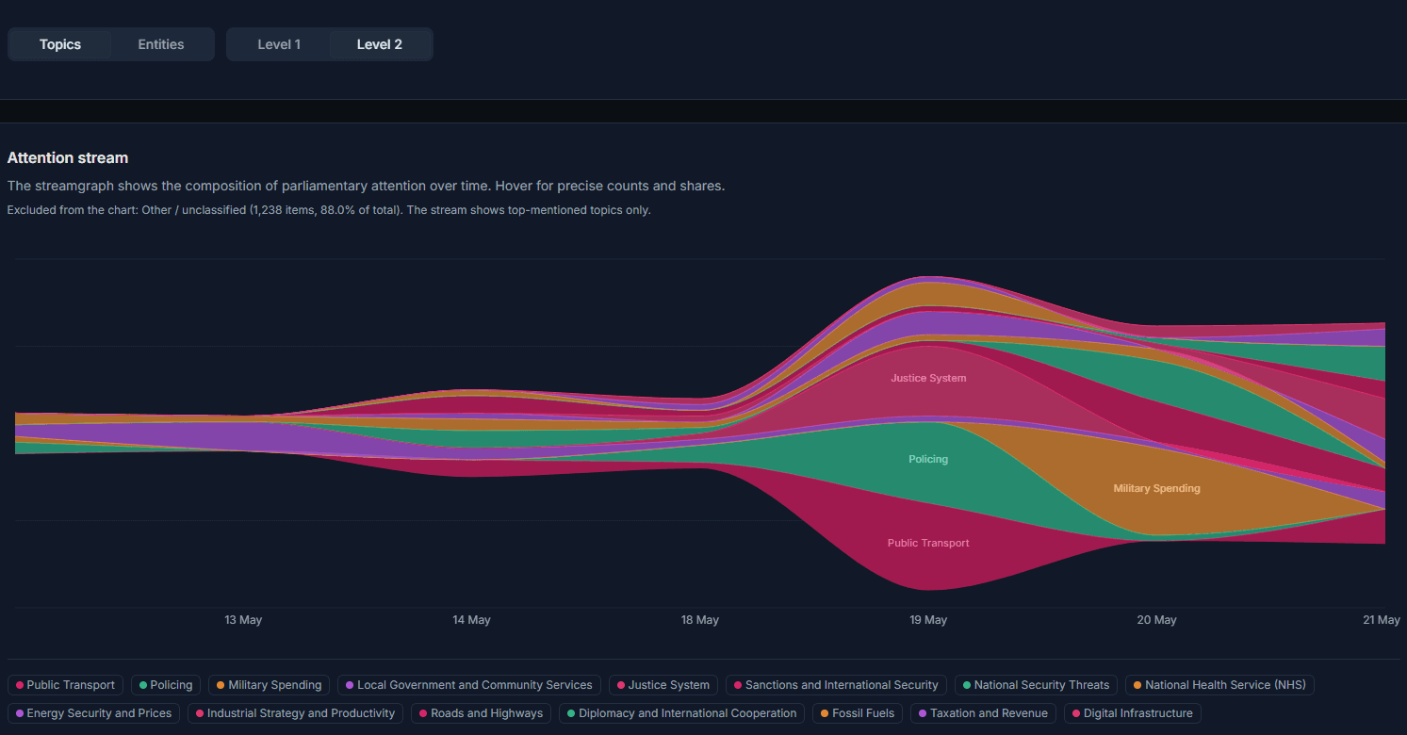This screenshot has width=1407, height=735.
Task: Toggle National Health Service (NHS) chip
Action: pos(1219,685)
